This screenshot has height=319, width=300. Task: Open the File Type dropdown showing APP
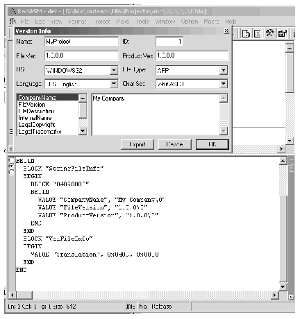pos(224,70)
